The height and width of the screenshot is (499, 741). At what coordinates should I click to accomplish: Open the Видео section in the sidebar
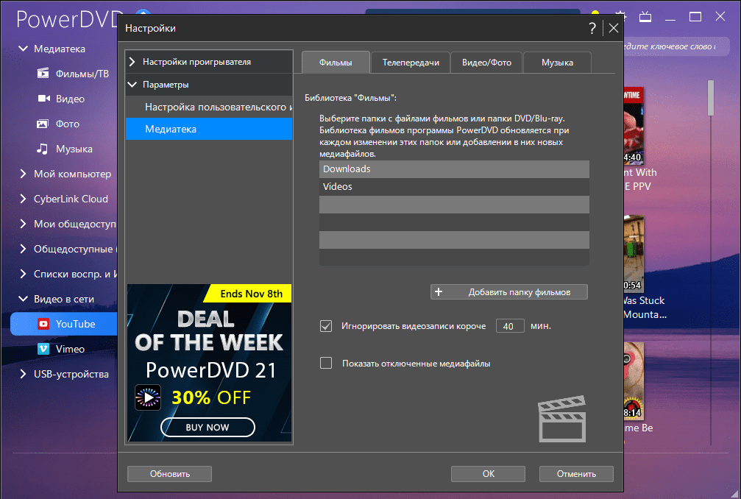click(61, 99)
